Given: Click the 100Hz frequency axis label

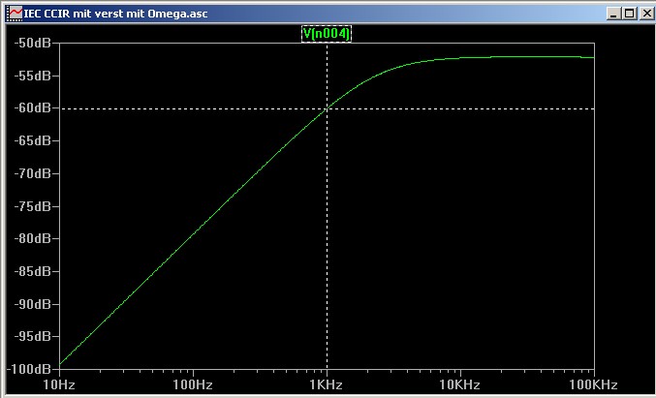Looking at the screenshot, I should coord(193,384).
